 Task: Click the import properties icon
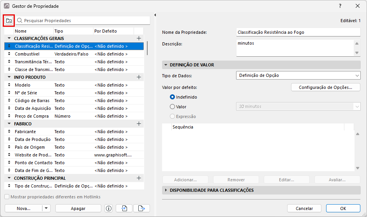coord(124,208)
